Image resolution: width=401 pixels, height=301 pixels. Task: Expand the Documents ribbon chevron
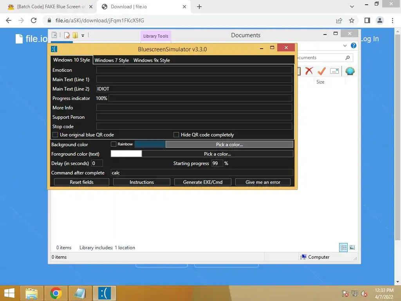[x=345, y=45]
